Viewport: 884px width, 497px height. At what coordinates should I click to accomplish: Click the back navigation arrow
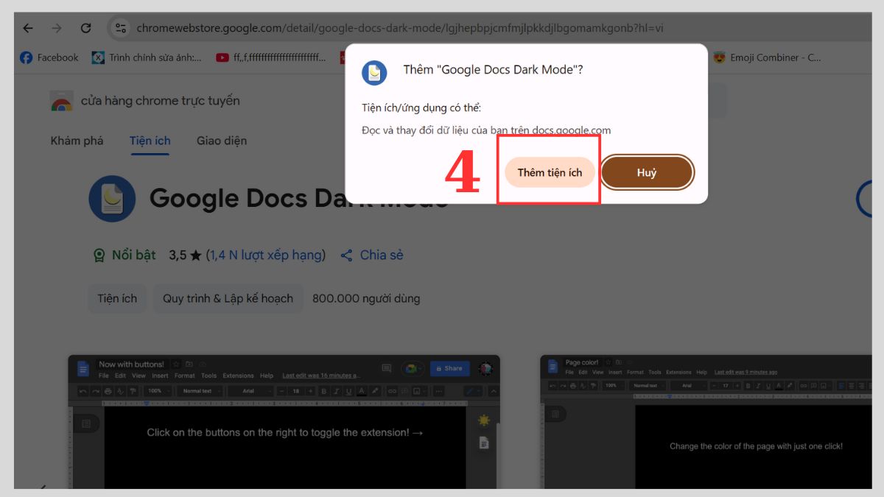(x=27, y=28)
